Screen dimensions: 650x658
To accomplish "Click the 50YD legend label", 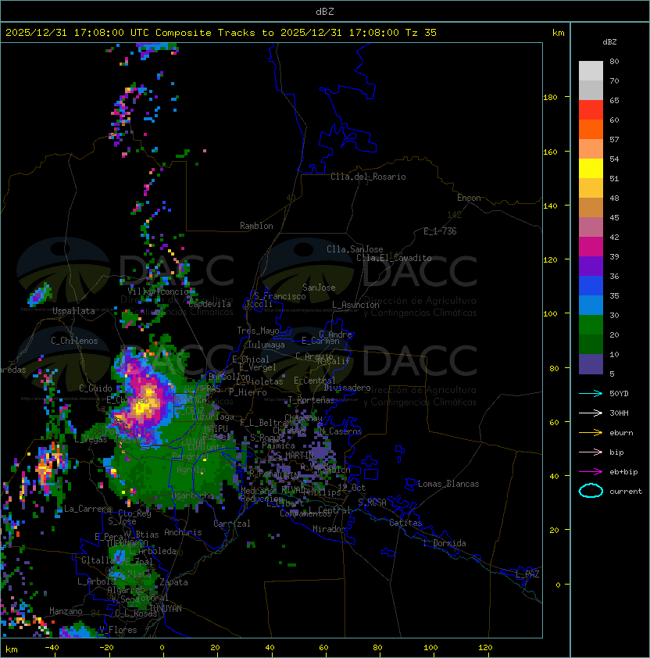I will pos(619,393).
